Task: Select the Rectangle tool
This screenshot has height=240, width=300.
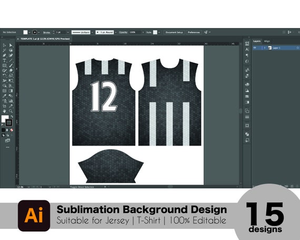Action: [x=4, y=65]
